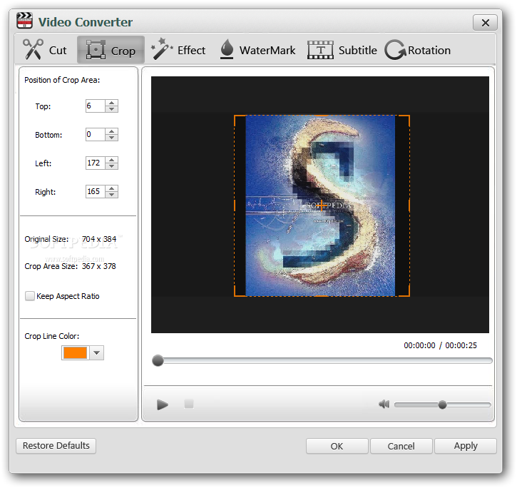Select the Crop tab

click(x=111, y=50)
